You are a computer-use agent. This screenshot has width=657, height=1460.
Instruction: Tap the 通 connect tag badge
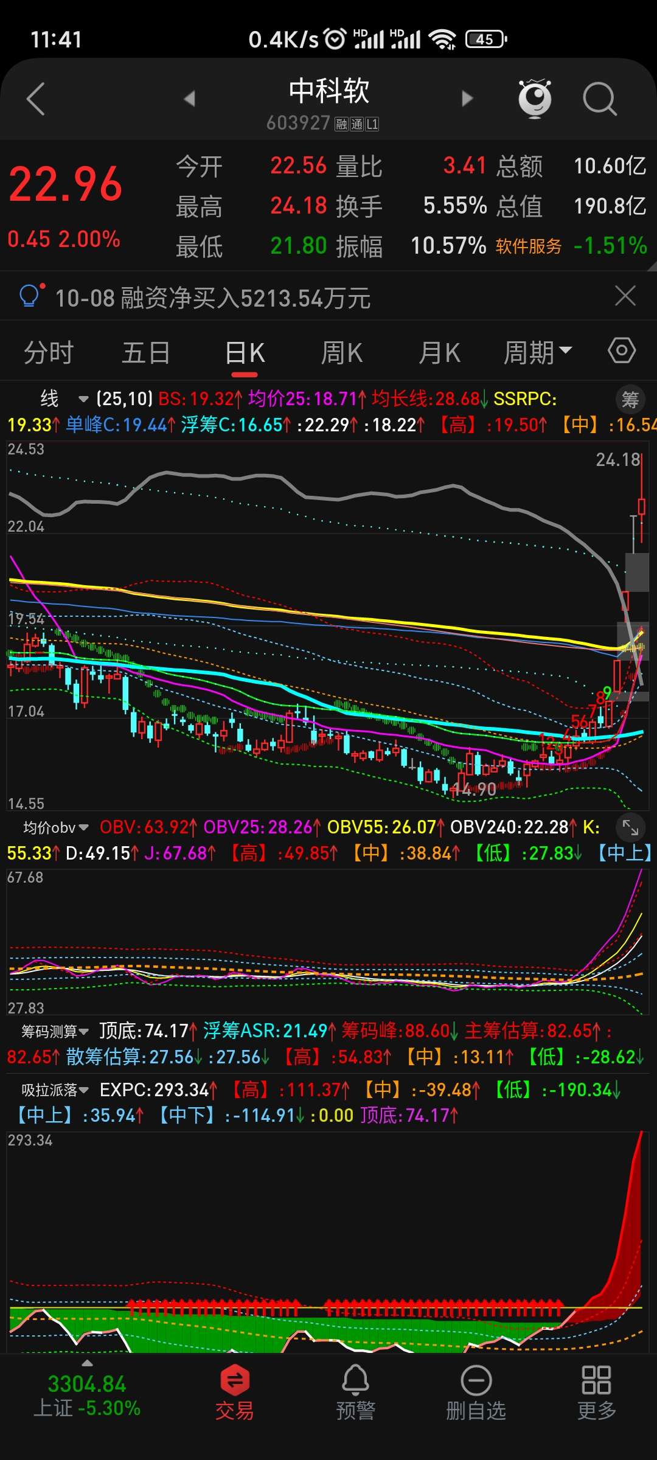(x=356, y=125)
